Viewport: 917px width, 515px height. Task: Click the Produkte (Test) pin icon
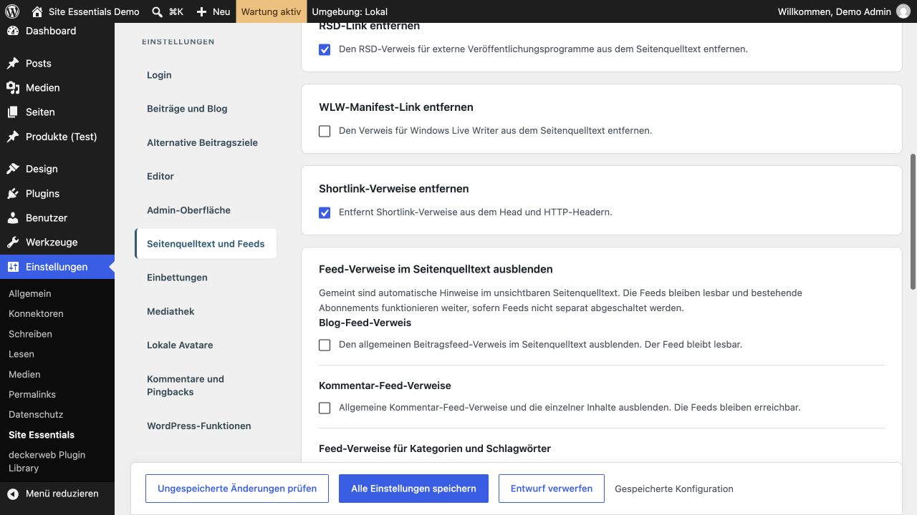(13, 136)
